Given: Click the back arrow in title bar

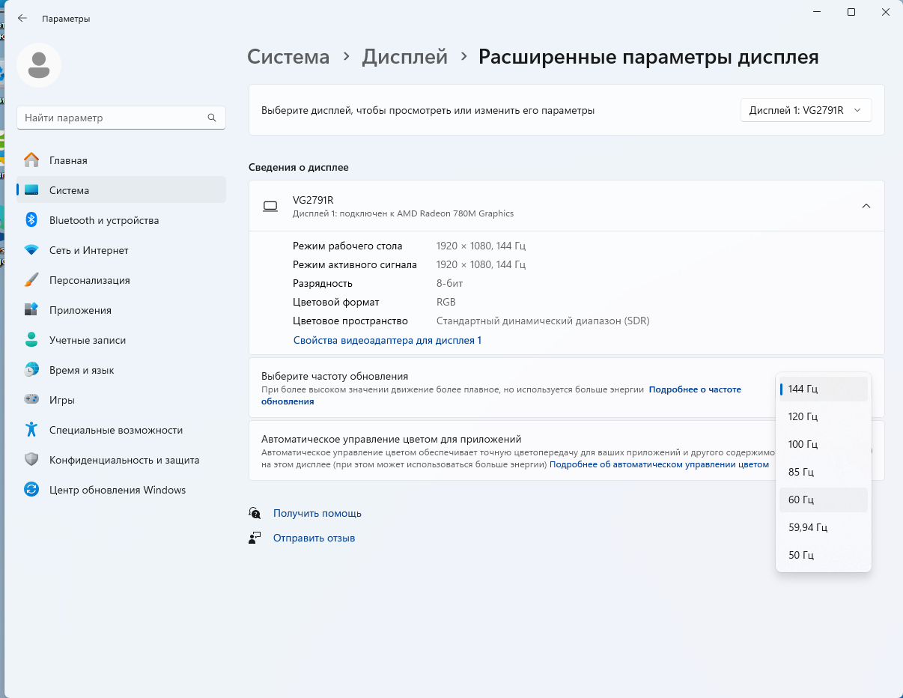Looking at the screenshot, I should coord(22,18).
